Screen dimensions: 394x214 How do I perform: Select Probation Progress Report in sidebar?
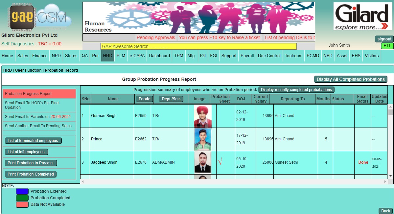[29, 94]
